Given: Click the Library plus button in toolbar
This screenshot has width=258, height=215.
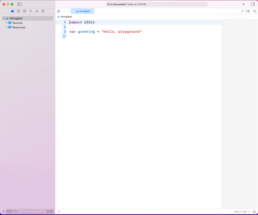Looking at the screenshot, I should (x=243, y=4).
